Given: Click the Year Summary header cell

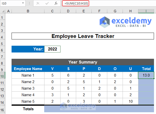Looking at the screenshot, I should click(x=83, y=62).
